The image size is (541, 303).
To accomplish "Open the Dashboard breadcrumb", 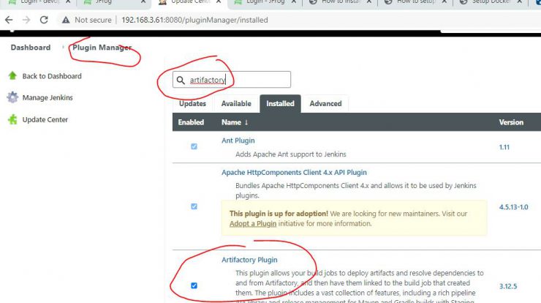I will click(31, 48).
